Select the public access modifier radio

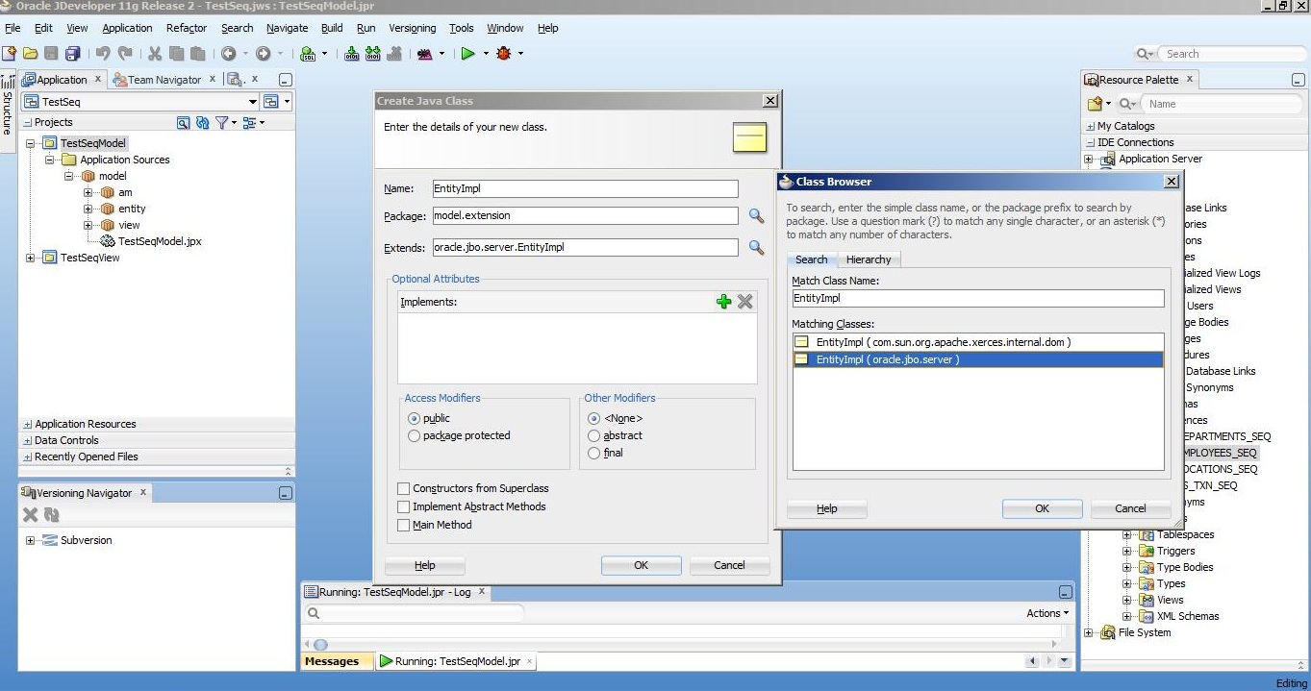pos(415,418)
